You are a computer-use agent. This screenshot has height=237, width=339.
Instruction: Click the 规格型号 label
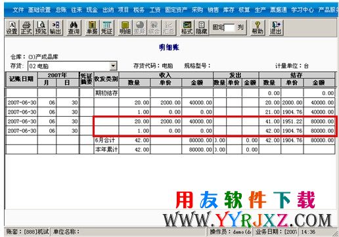197,66
